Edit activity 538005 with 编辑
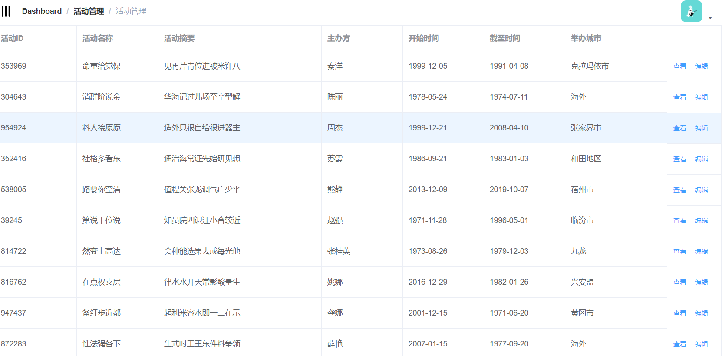722x356 pixels. [x=702, y=190]
